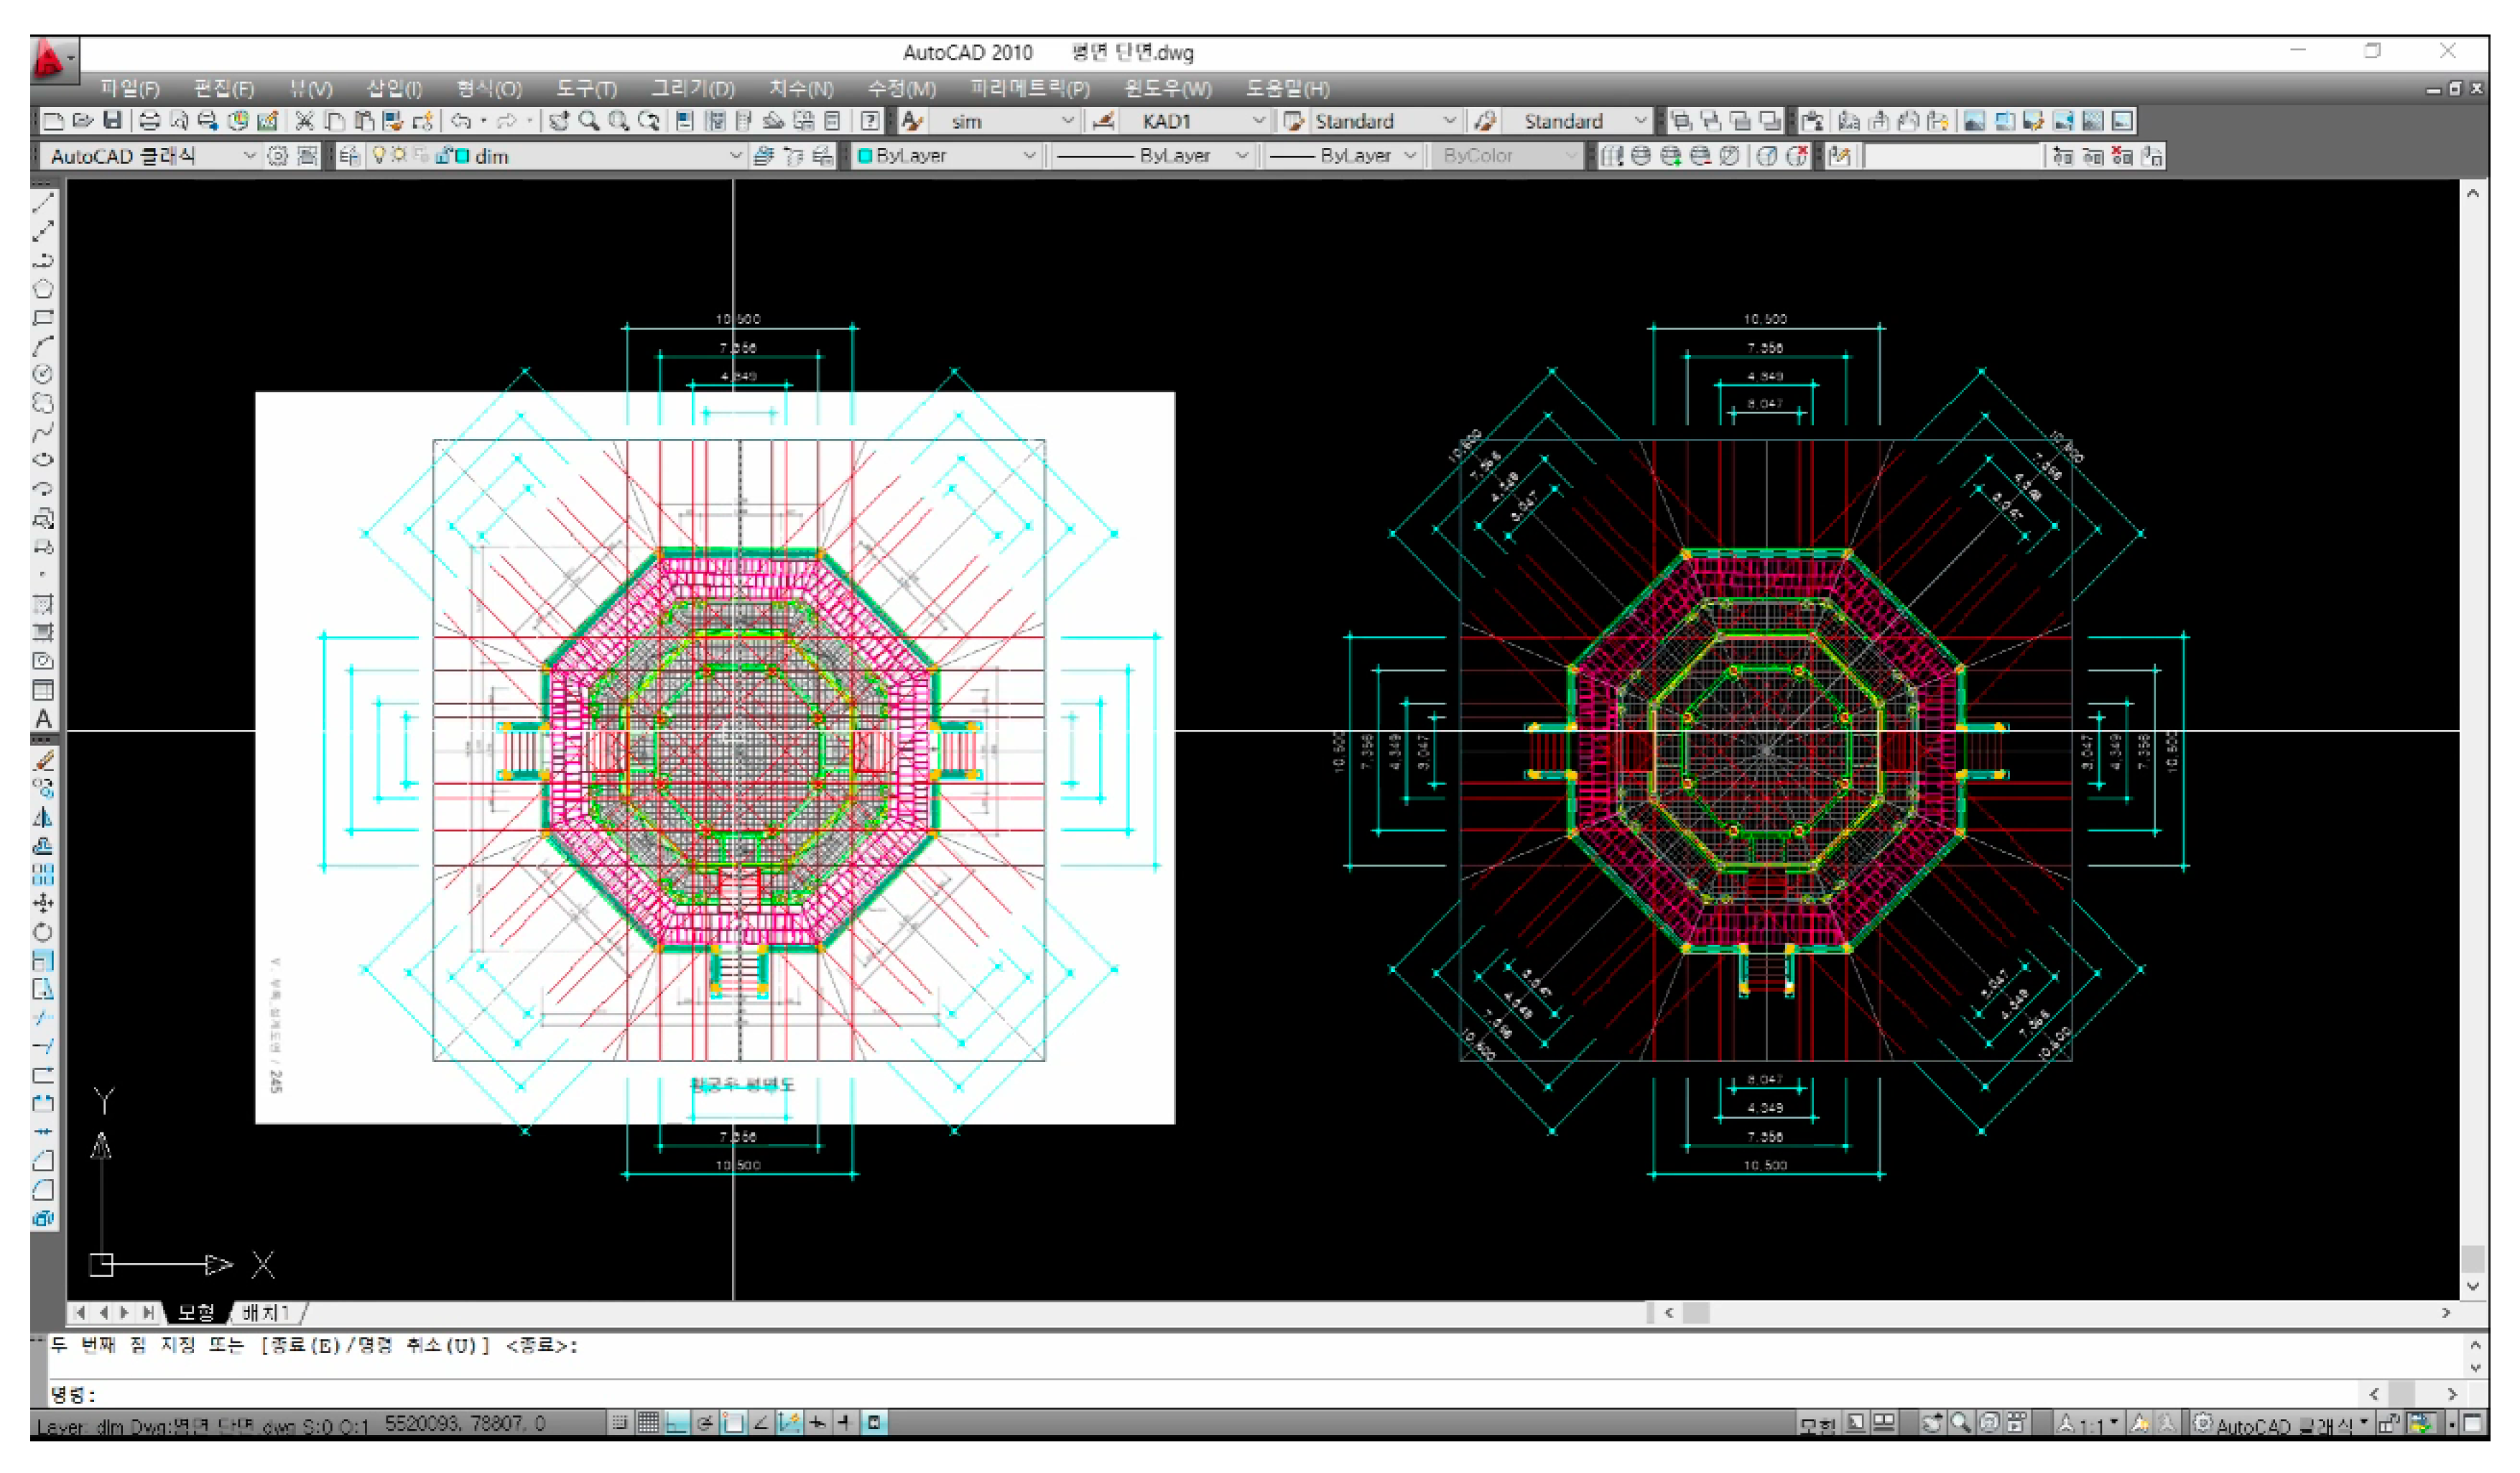Select the Circle draw tool
The width and height of the screenshot is (2520, 1473).
tap(43, 375)
